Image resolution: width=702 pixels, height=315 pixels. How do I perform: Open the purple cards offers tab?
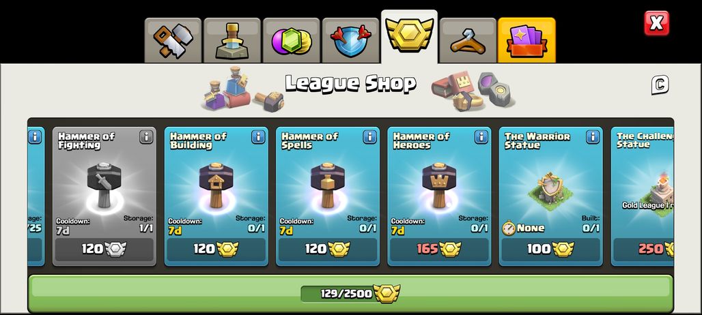[526, 40]
